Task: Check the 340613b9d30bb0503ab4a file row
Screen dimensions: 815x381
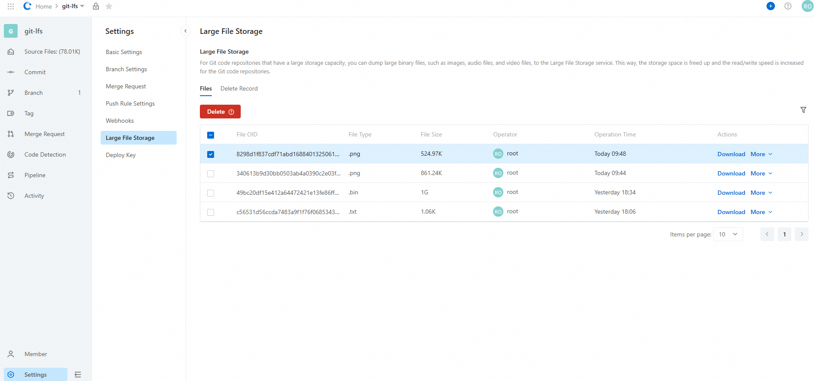Action: [x=211, y=174]
